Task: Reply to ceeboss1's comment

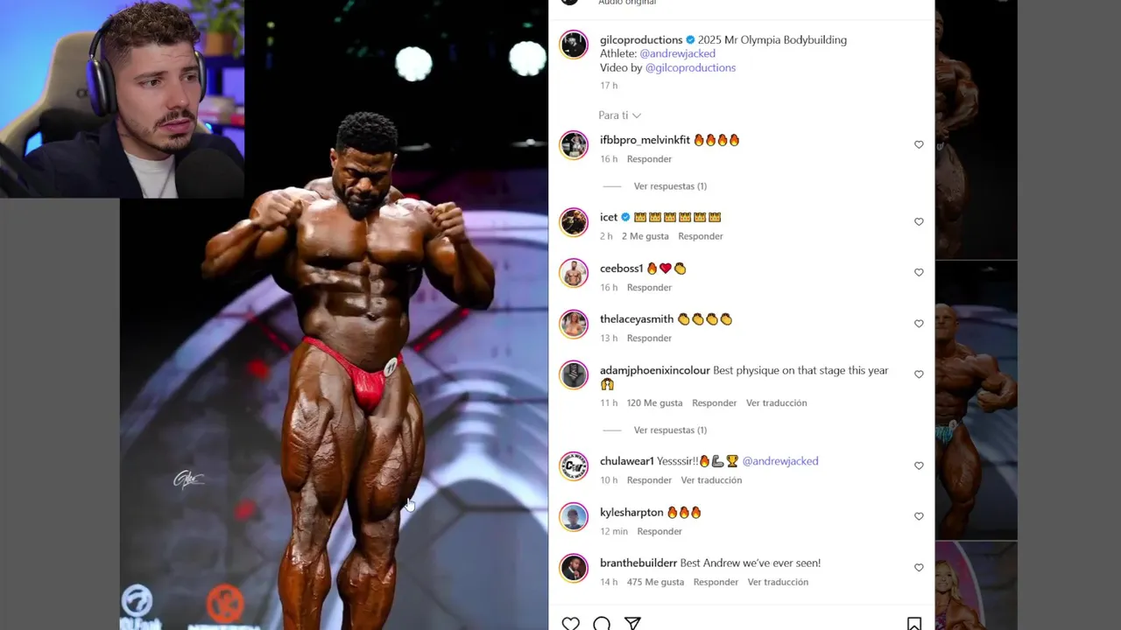Action: click(x=649, y=288)
